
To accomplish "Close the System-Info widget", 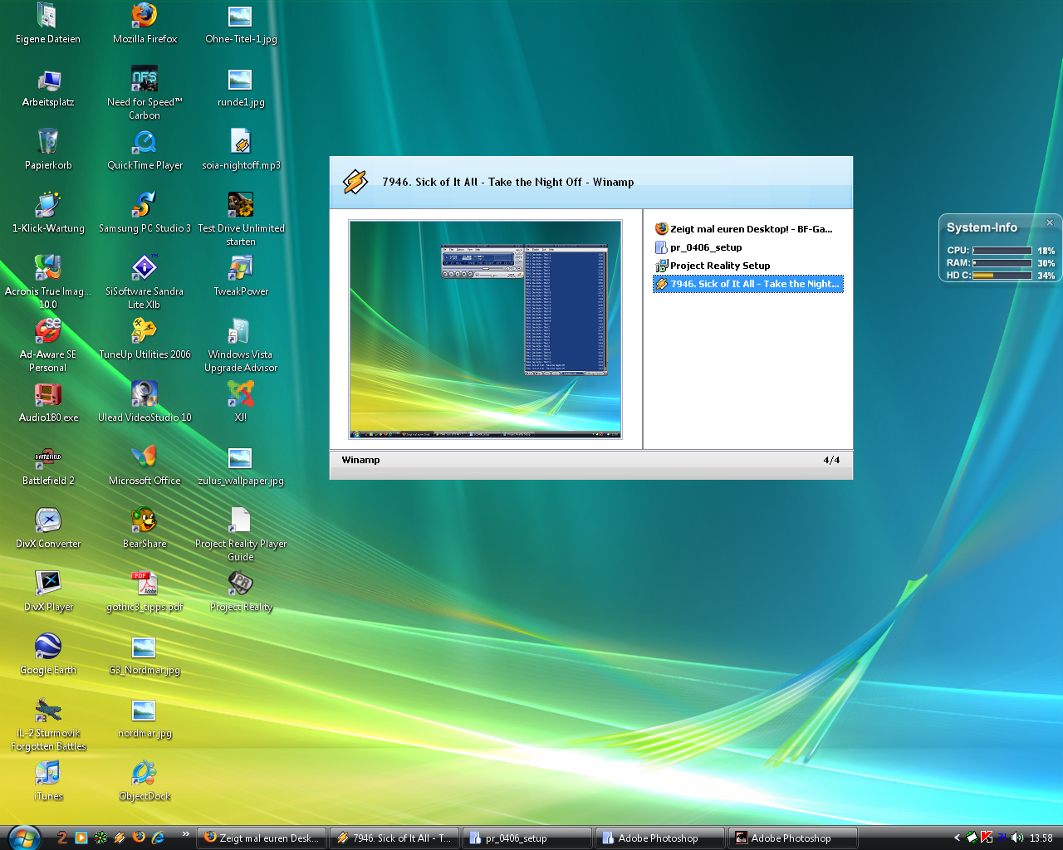I will tap(1050, 222).
